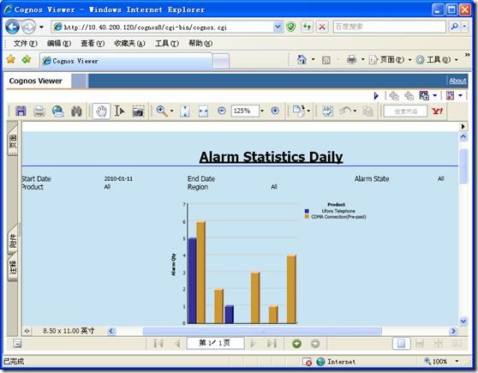Image resolution: width=478 pixels, height=373 pixels.
Task: Click the page number field 第1/1页
Action: (x=215, y=343)
